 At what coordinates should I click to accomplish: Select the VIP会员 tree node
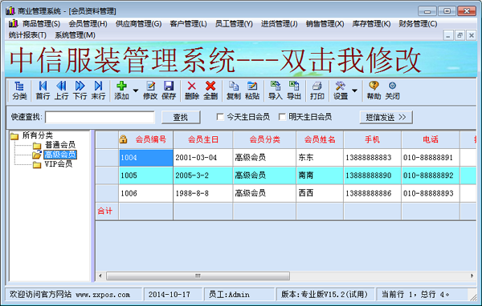[59, 164]
